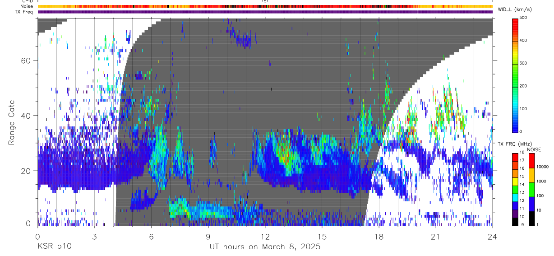Click the '1' tick on NOISE legend

click(537, 225)
